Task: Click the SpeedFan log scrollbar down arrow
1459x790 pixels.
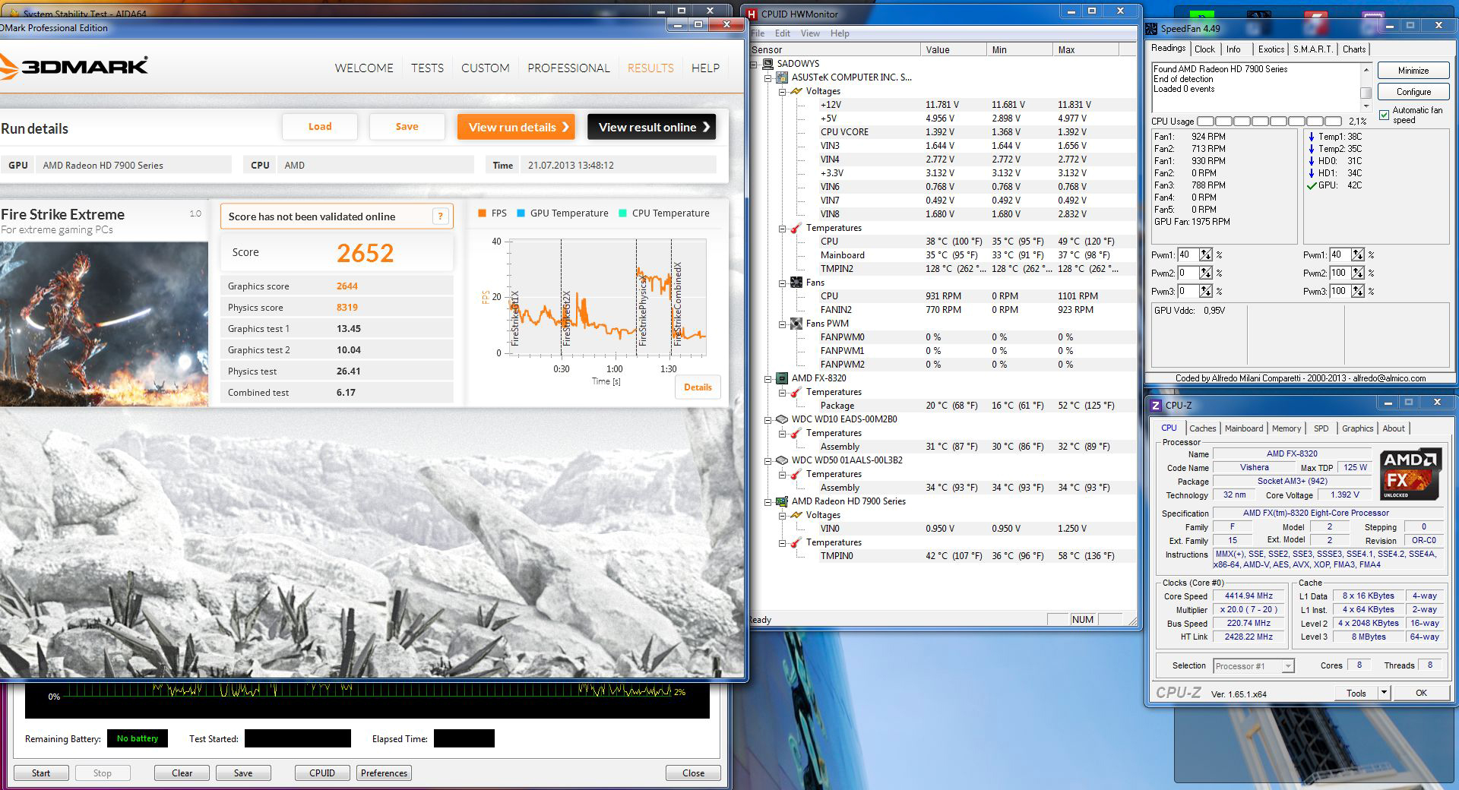Action: pos(1366,105)
